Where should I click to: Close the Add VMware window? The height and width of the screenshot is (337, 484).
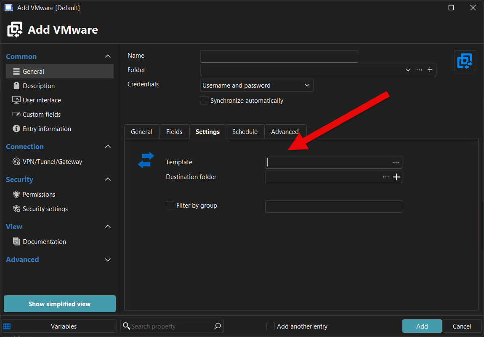click(473, 8)
